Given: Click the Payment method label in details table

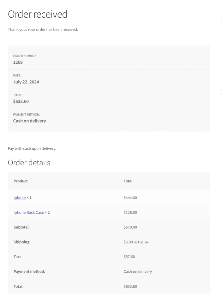Looking at the screenshot, I should [29, 272].
